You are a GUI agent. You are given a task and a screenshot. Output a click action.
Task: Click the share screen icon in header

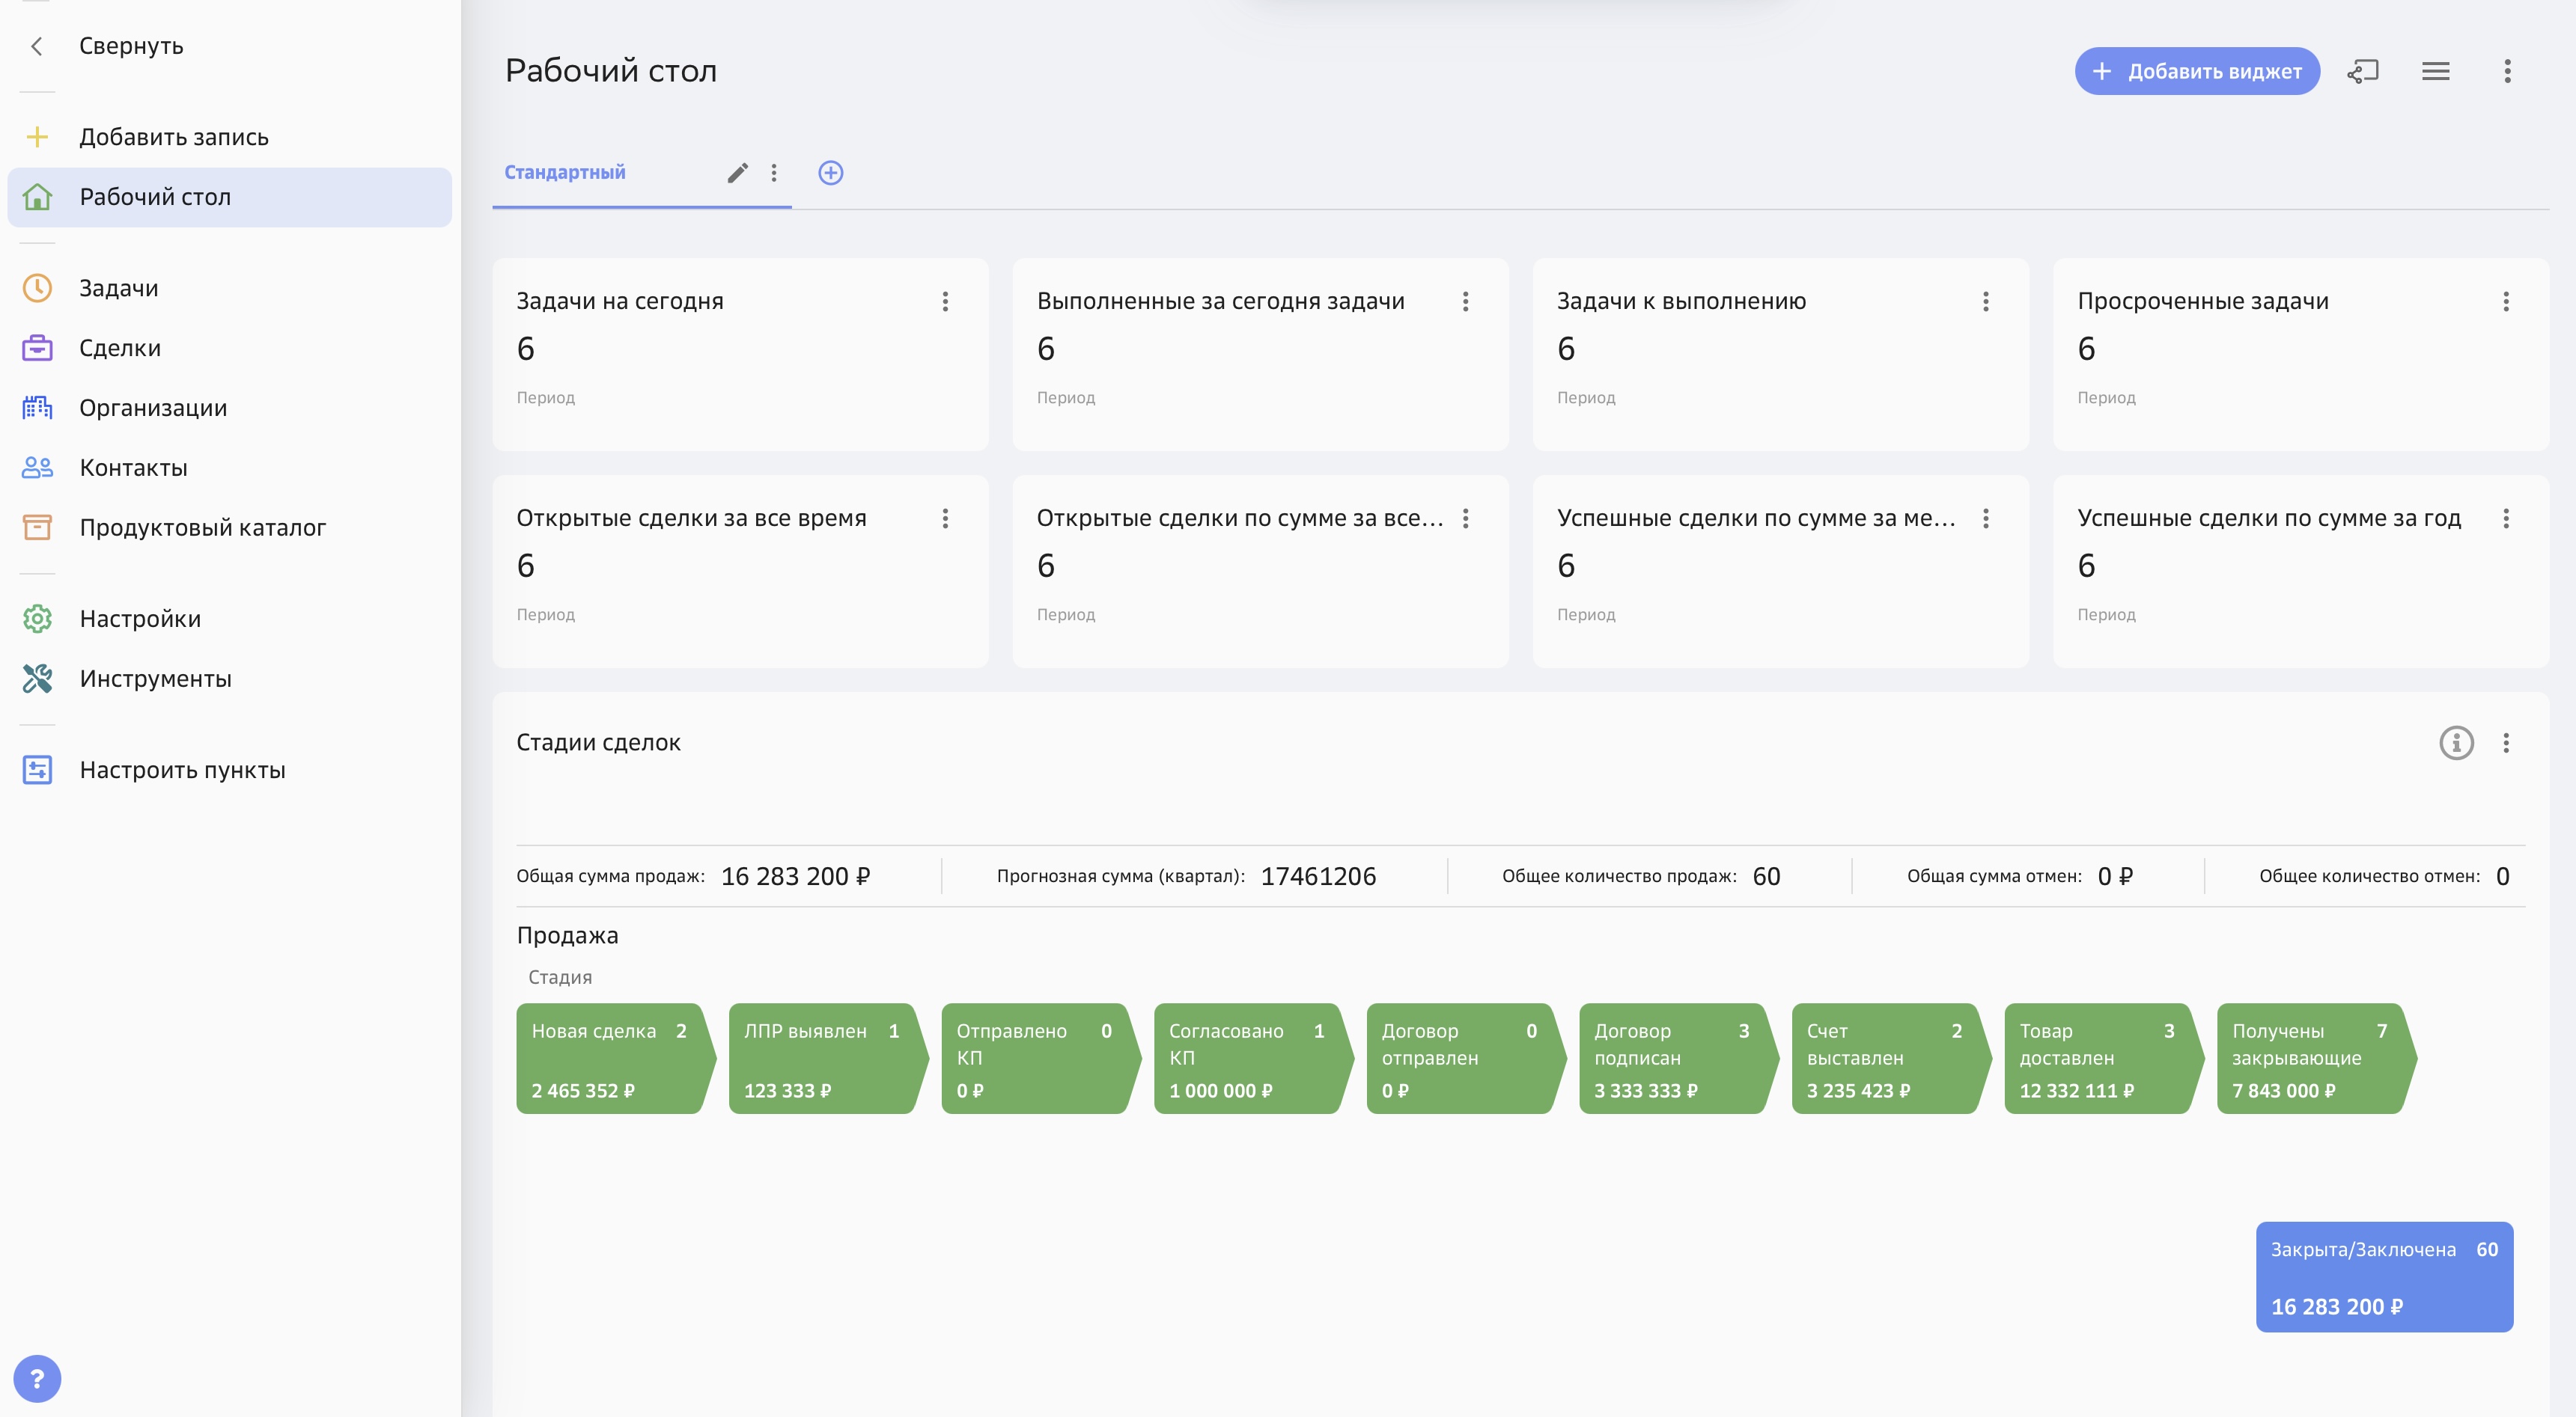[x=2362, y=71]
